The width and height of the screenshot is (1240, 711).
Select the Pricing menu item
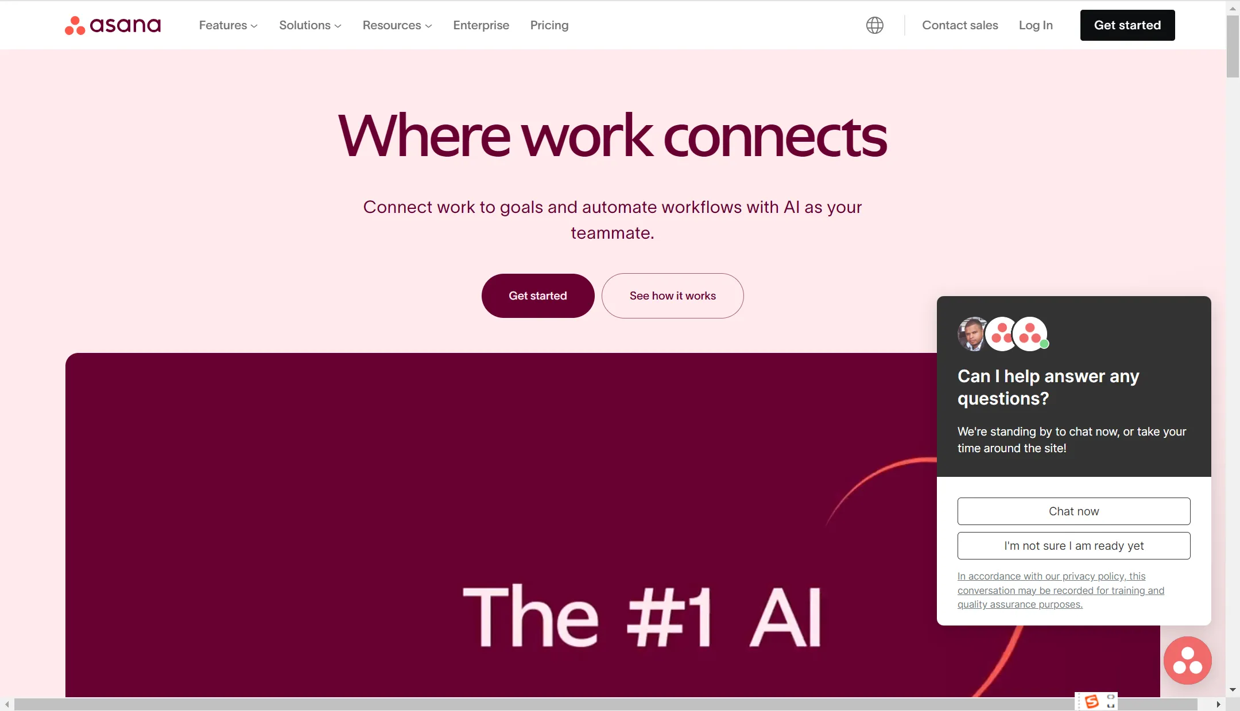(549, 25)
